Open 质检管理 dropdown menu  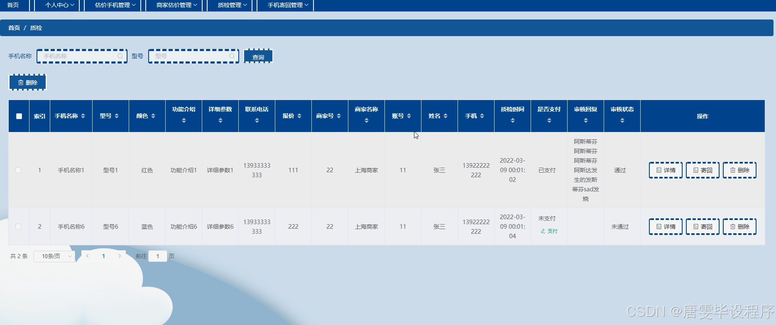(x=233, y=5)
